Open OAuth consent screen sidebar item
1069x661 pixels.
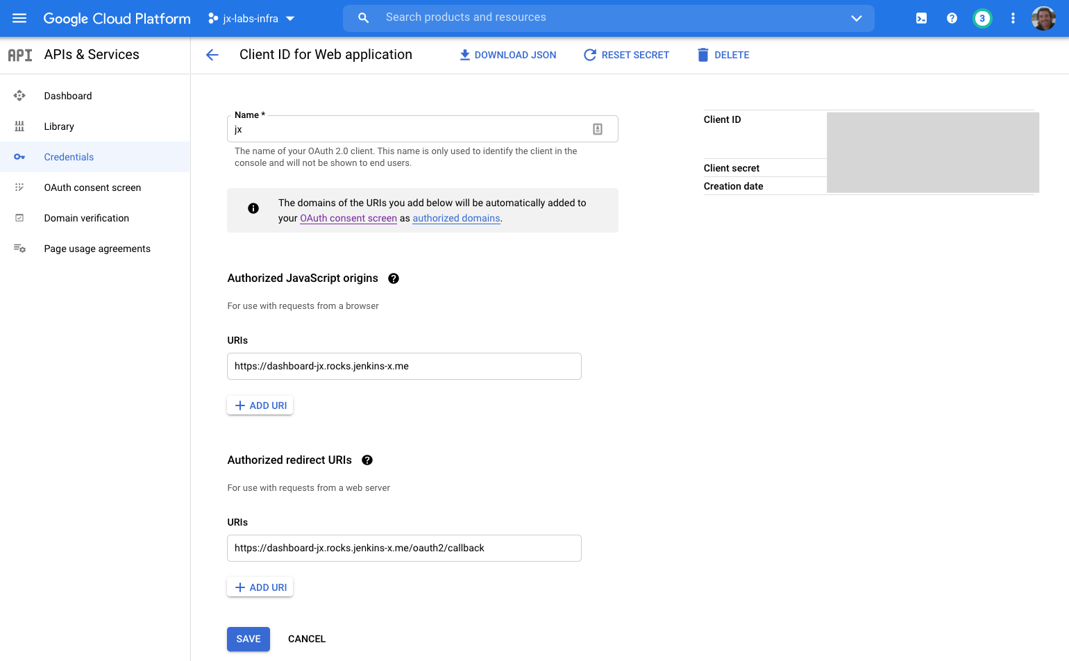coord(95,187)
